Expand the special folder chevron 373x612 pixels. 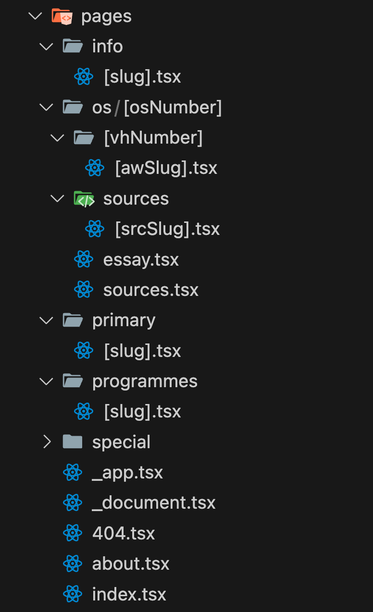tap(47, 442)
